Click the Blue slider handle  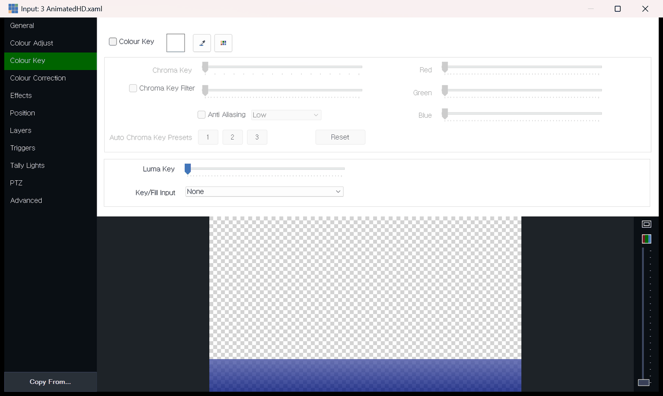click(445, 114)
